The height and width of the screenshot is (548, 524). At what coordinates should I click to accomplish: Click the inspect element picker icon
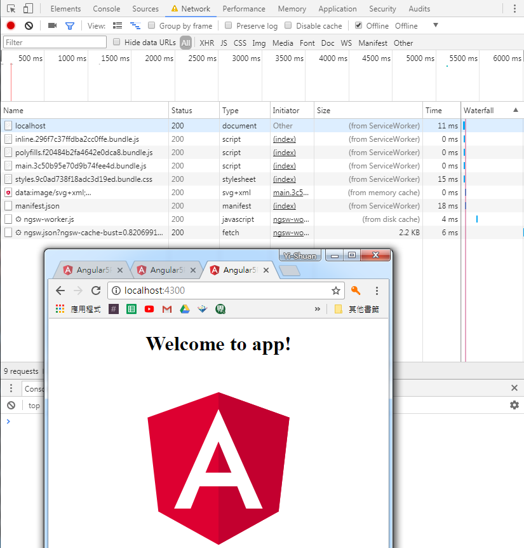tap(11, 8)
